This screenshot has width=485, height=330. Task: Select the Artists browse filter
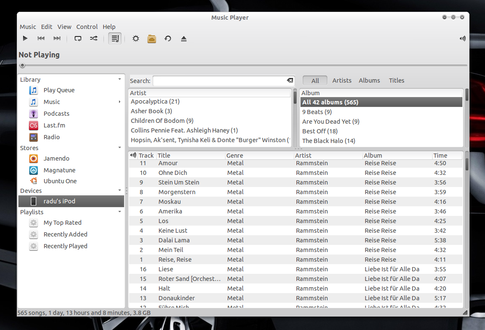pyautogui.click(x=342, y=81)
